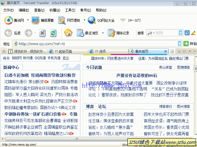
Task: Close the 腾讯首页 tab
Action: [x=165, y=51]
